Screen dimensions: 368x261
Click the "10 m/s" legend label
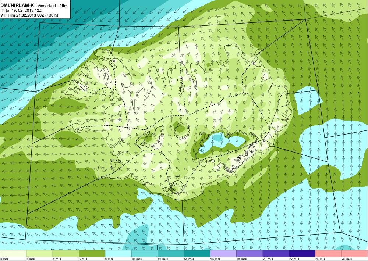point(137,259)
